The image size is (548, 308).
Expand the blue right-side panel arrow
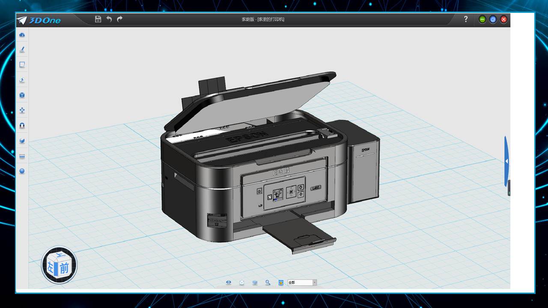(x=506, y=161)
